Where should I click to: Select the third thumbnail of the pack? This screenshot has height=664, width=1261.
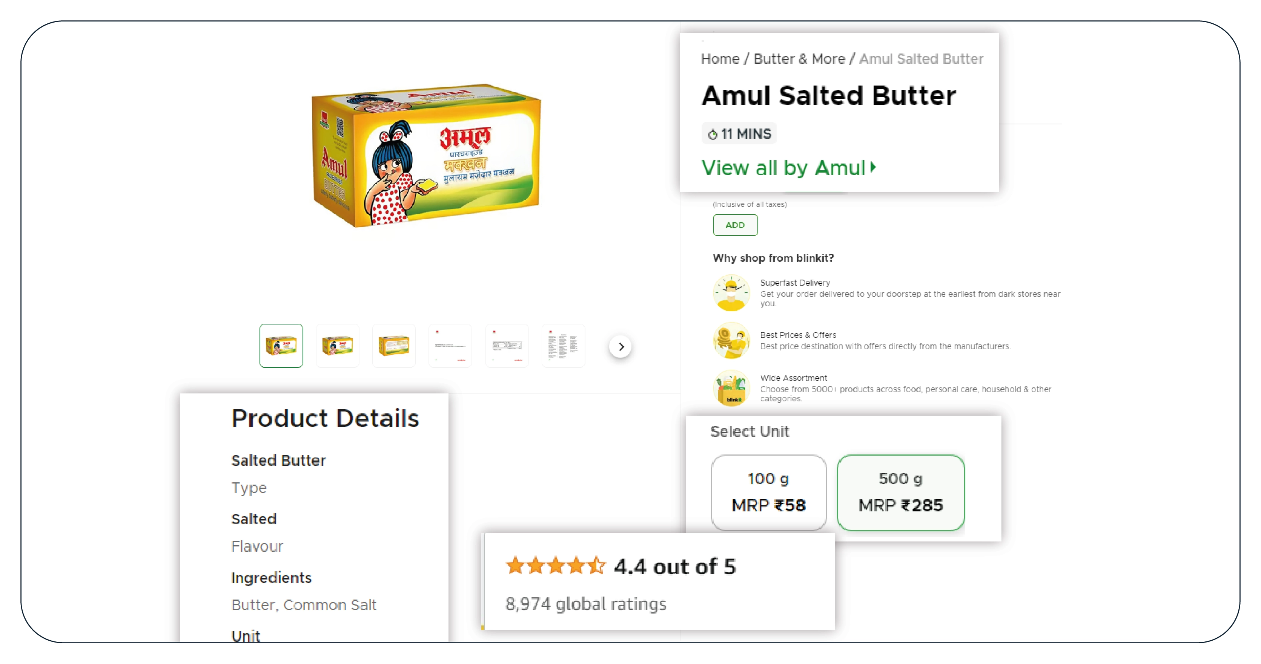[393, 346]
